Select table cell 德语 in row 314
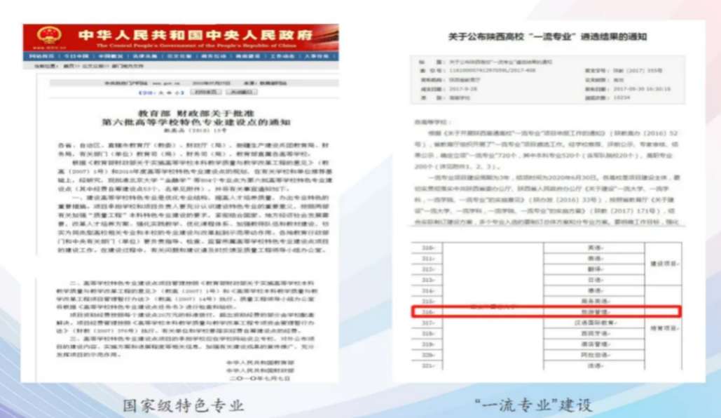 (594, 291)
